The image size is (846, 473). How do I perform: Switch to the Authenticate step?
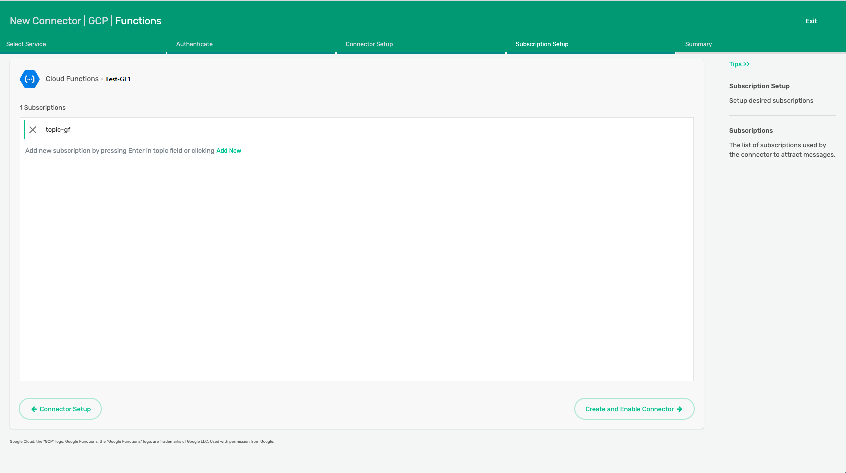[x=194, y=44]
